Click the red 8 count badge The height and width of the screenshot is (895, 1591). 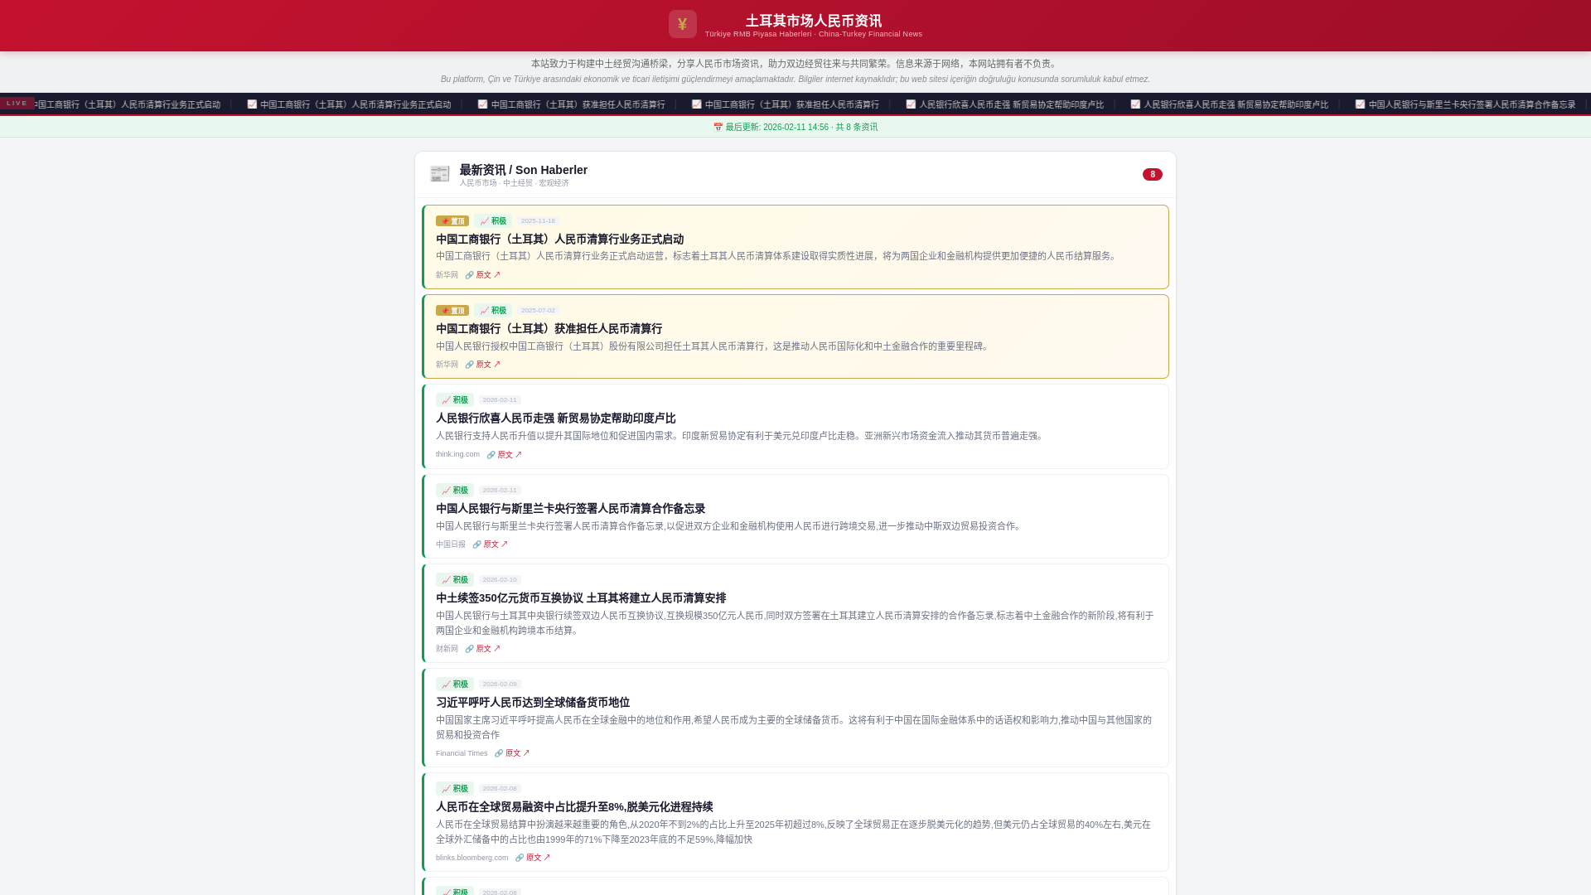coord(1152,174)
